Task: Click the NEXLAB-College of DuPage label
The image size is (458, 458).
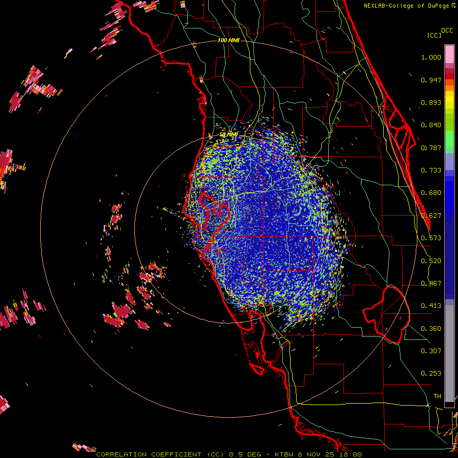Action: (408, 6)
